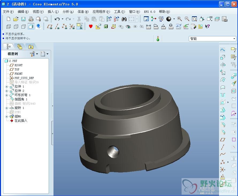
Task: Switch to wireframe display mode
Action: tap(9, 27)
